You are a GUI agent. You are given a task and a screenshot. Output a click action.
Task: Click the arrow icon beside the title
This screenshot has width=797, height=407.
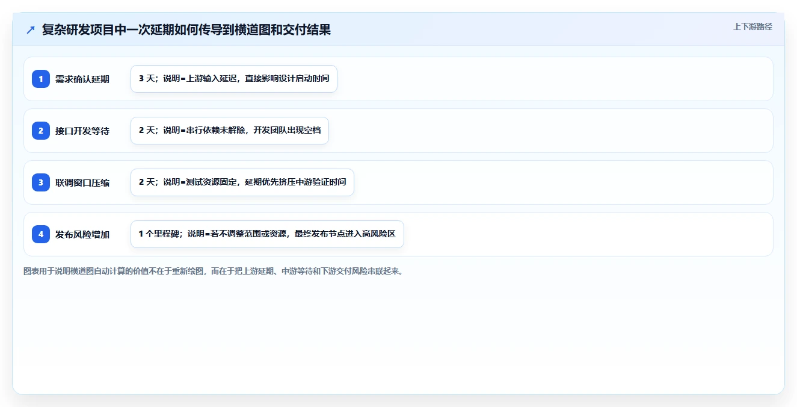(31, 30)
